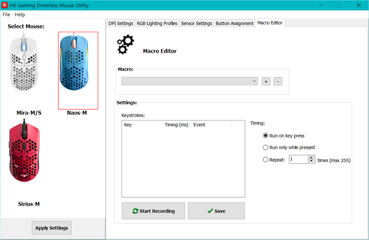369x240 pixels.
Task: Click the Macro Editor gears icon
Action: click(x=125, y=44)
